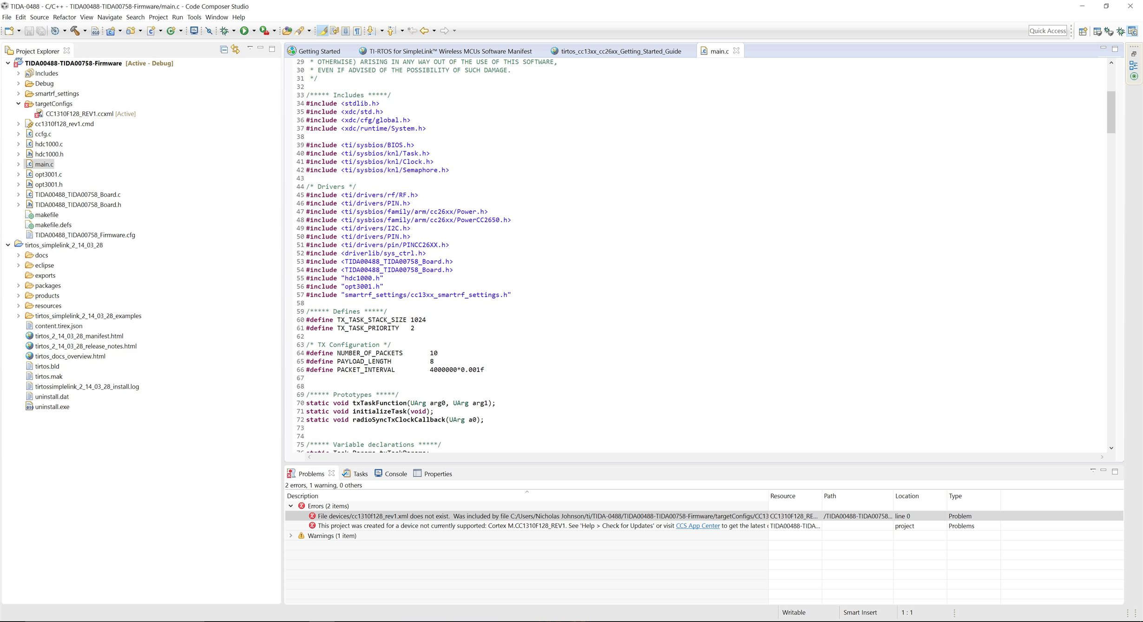Viewport: 1143px width, 622px height.
Task: Click the New C source file icon
Action: (x=151, y=31)
